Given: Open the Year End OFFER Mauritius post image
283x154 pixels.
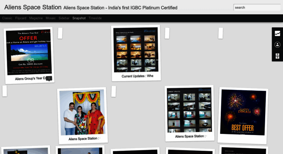Looking at the screenshot, I should [x=29, y=52].
